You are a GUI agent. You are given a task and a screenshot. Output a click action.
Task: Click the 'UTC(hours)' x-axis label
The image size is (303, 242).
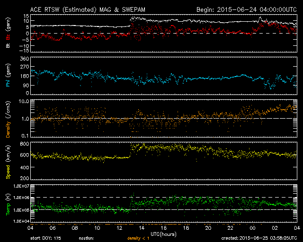click(163, 234)
